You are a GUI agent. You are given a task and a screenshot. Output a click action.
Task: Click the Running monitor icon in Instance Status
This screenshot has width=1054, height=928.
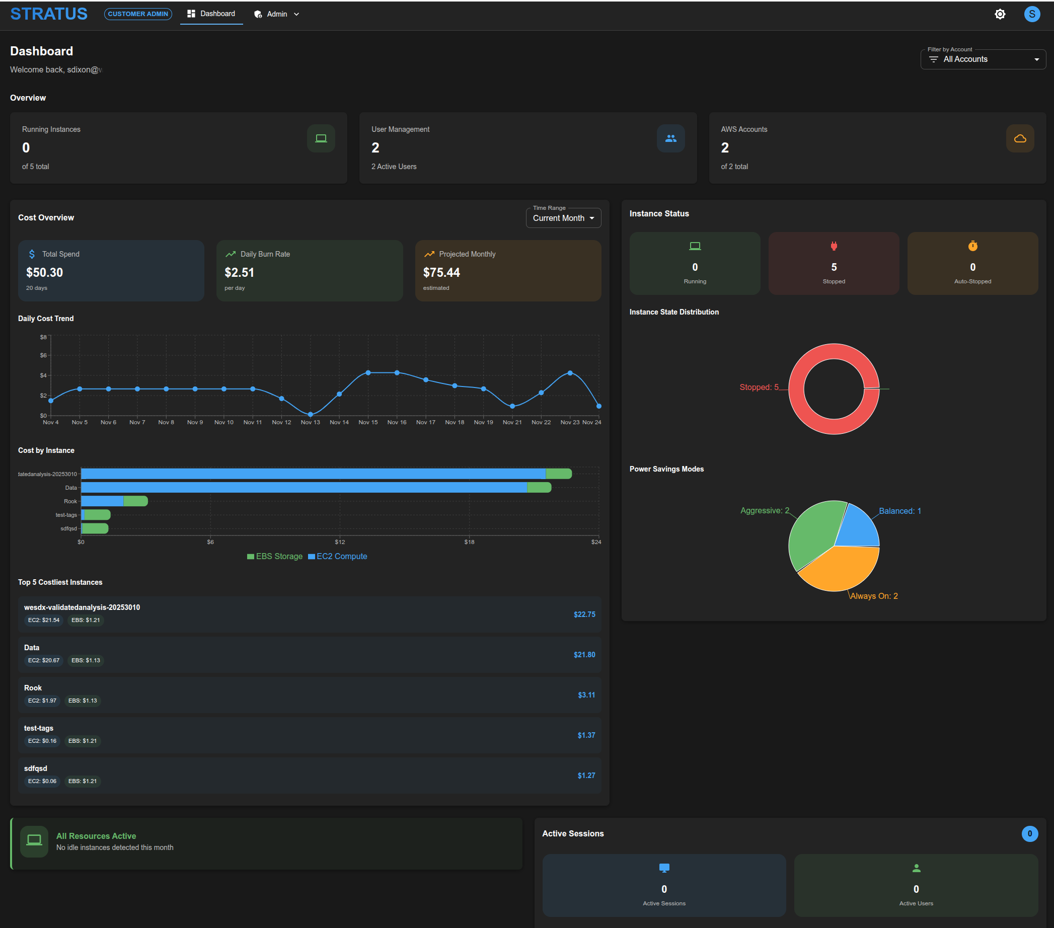[x=695, y=246]
